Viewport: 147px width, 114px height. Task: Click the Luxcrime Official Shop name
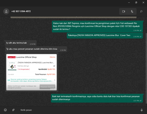26,57
